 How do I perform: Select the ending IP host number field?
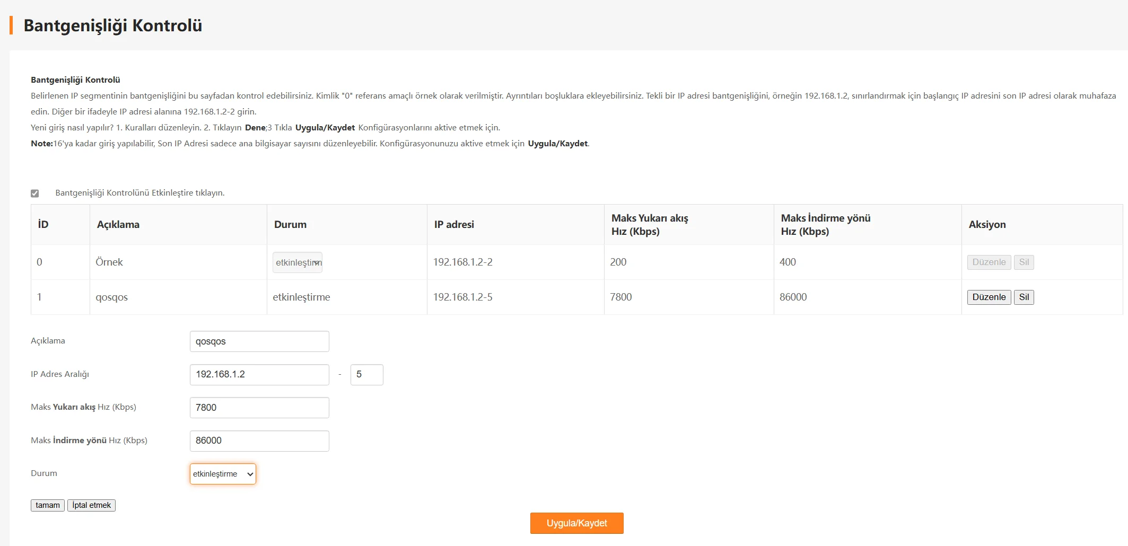[366, 375]
